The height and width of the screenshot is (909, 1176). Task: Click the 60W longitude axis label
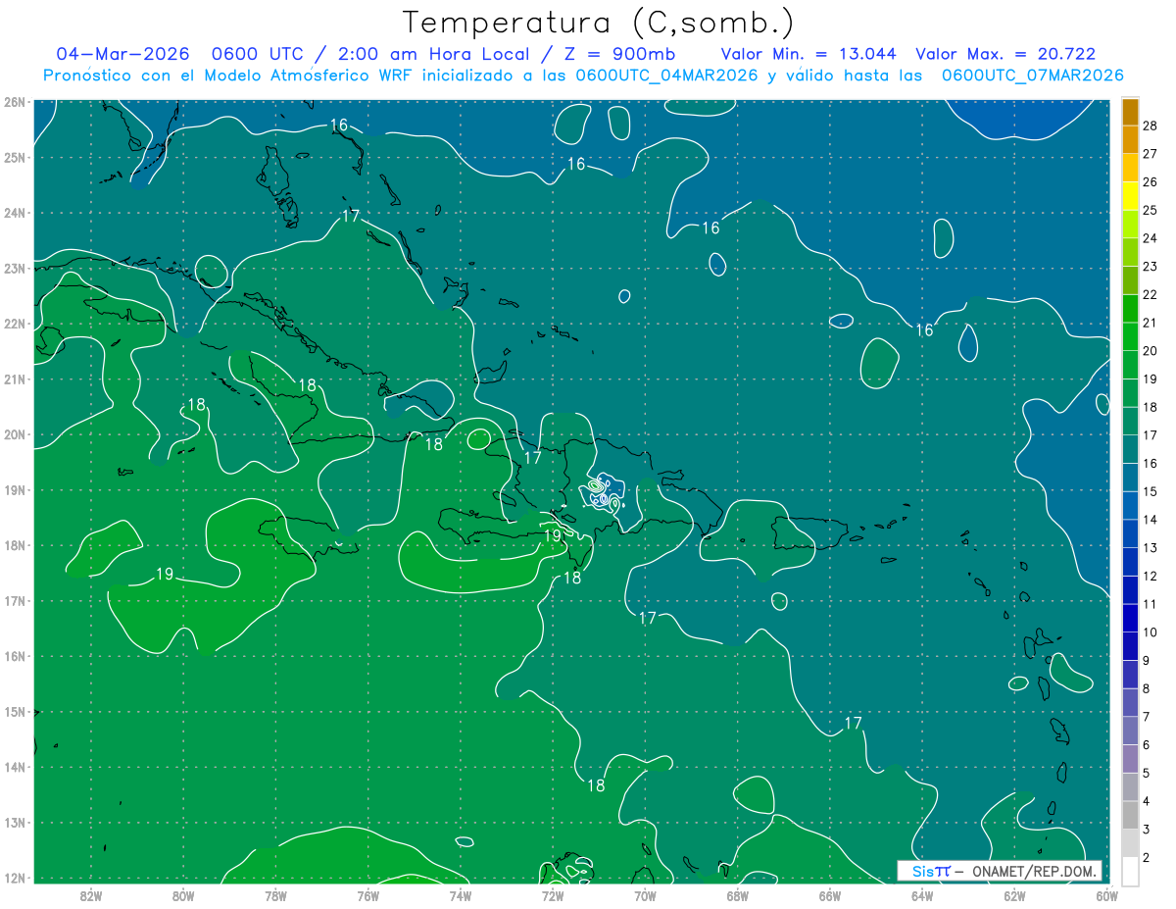1106,894
